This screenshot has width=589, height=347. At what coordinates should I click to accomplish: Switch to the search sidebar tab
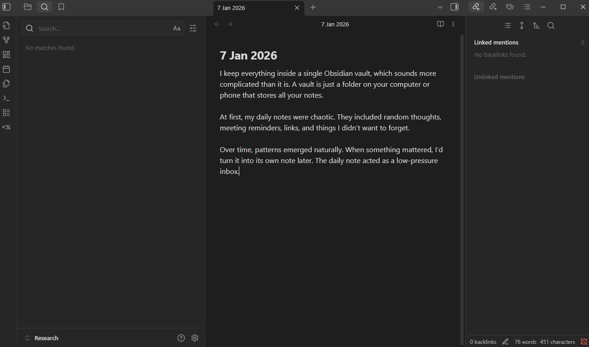[45, 7]
